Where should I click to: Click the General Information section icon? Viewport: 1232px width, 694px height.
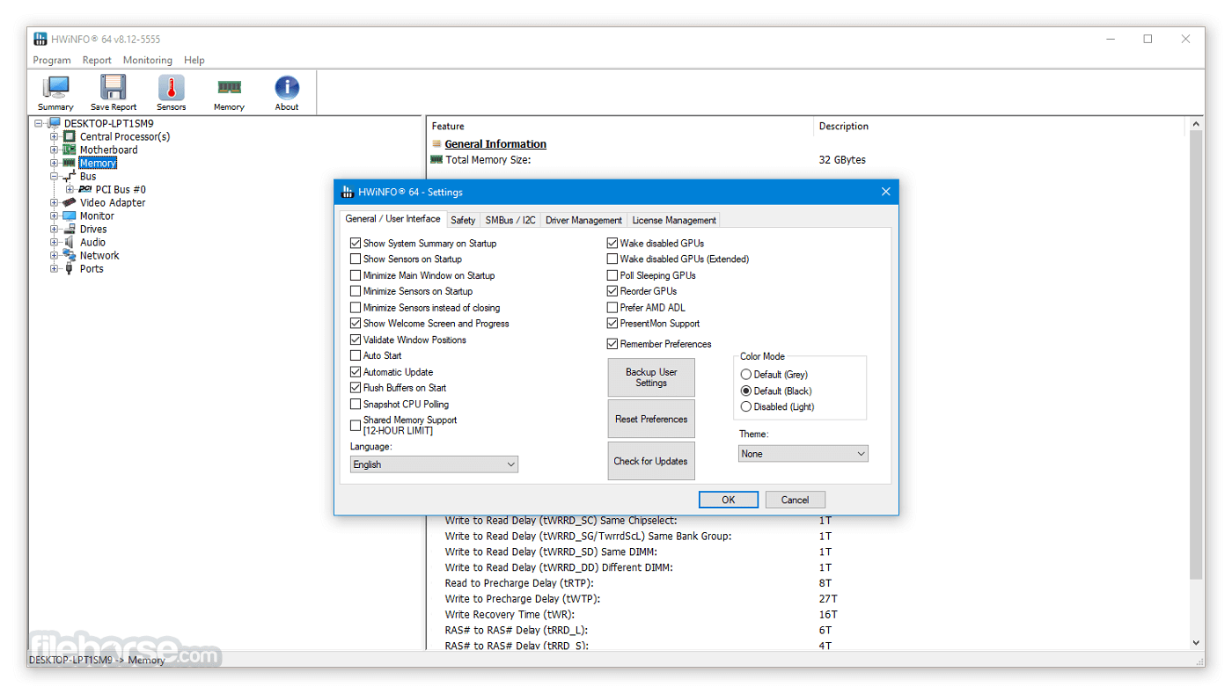coord(436,144)
